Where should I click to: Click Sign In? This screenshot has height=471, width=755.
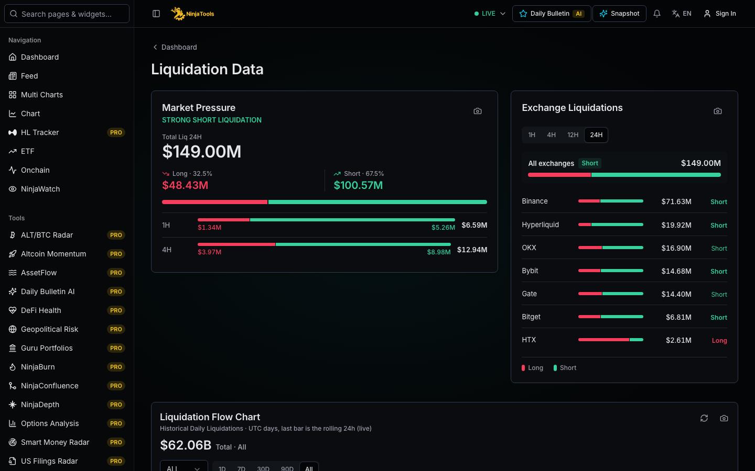[x=720, y=14]
